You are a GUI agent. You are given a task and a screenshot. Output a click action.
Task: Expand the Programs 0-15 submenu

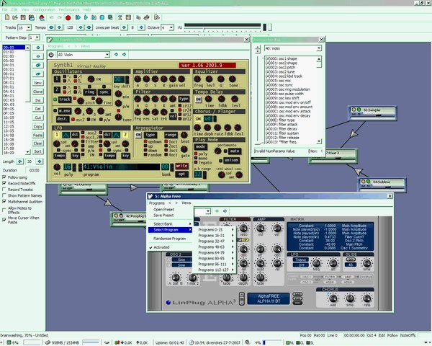[x=216, y=229]
